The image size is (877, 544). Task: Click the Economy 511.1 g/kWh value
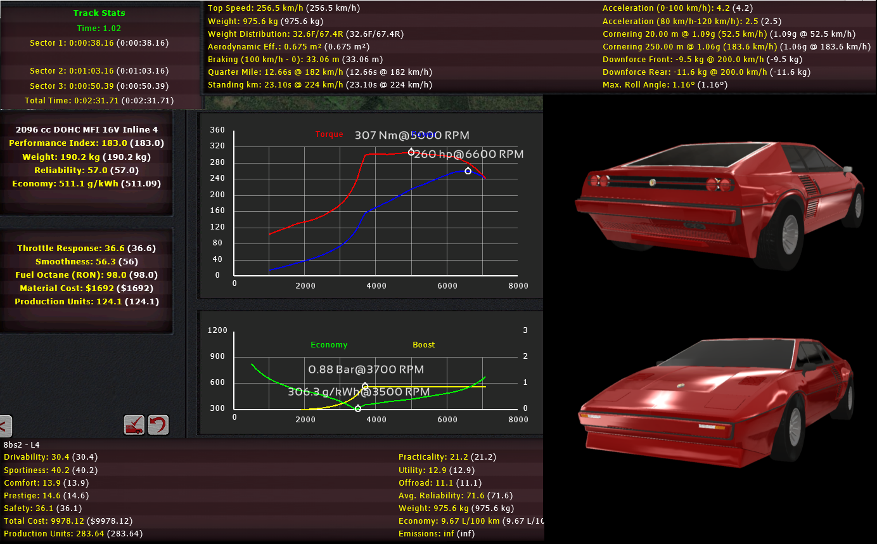86,183
